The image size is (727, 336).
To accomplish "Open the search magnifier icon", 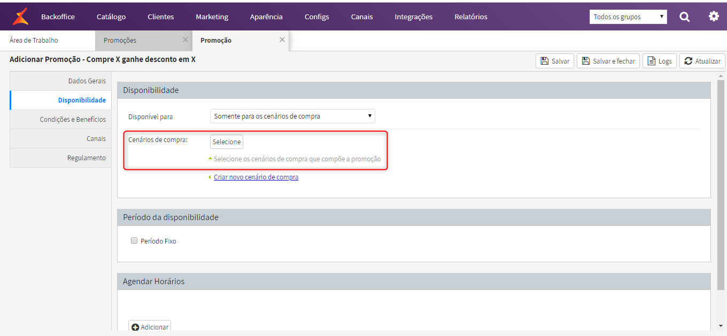I will click(x=685, y=17).
